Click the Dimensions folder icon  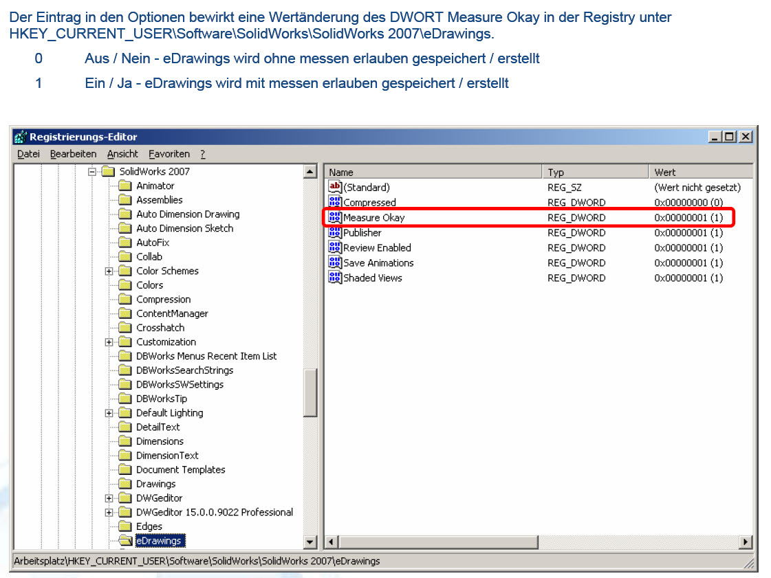point(125,441)
